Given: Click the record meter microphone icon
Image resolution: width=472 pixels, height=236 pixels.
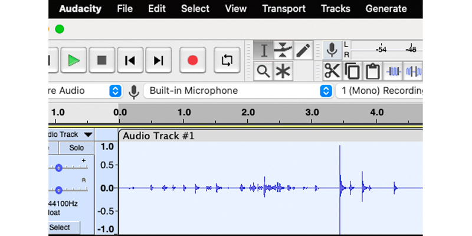Looking at the screenshot, I should pyautogui.click(x=332, y=50).
